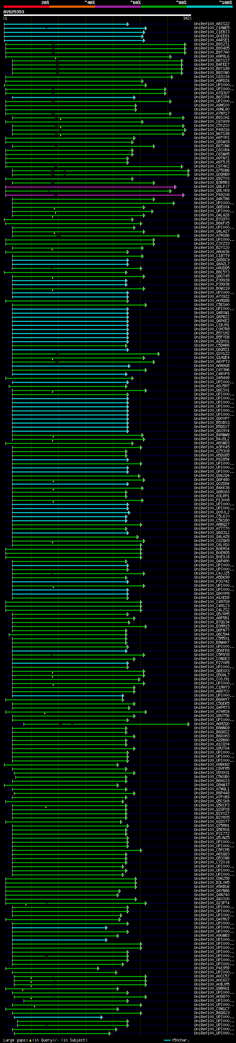
Task: Open hit UniRef100_Q01E61
Action: 212,36
